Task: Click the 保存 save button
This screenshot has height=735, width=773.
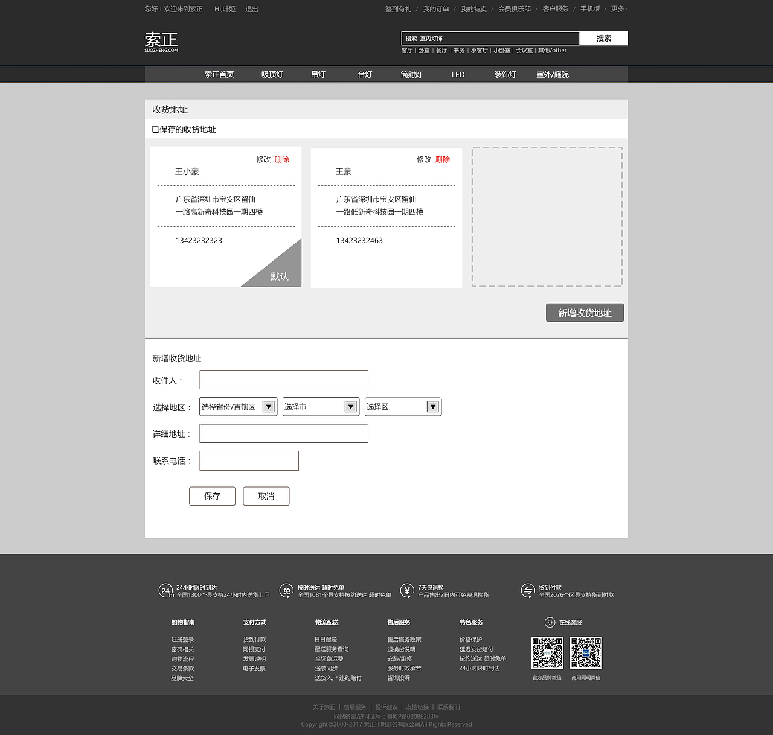Action: click(212, 496)
